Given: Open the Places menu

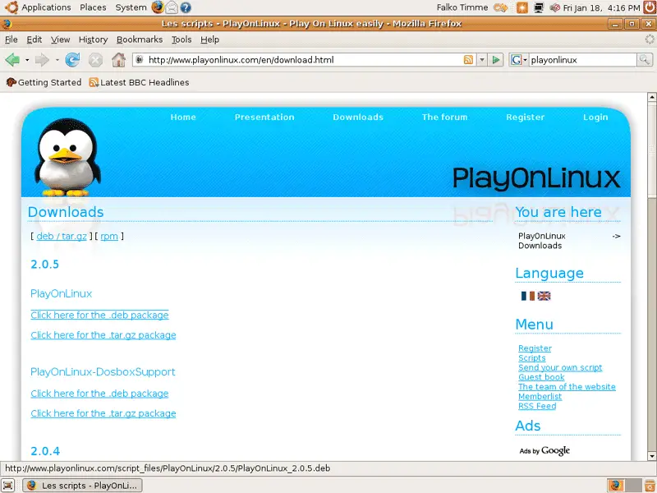Looking at the screenshot, I should (93, 7).
